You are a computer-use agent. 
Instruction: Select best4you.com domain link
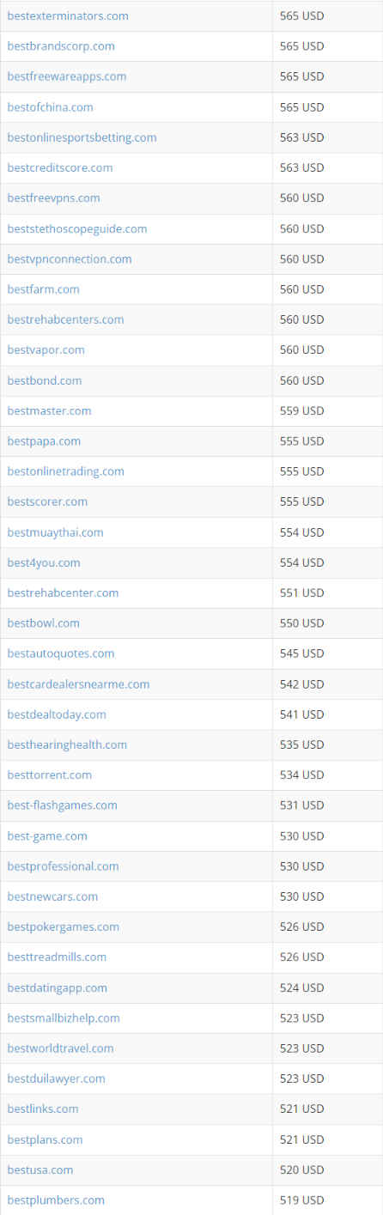[x=44, y=562]
